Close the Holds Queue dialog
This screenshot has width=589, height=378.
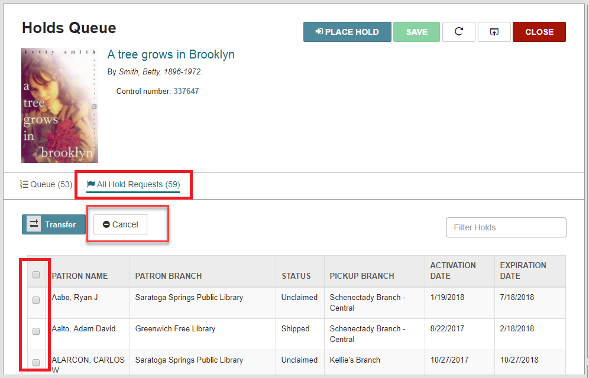click(x=539, y=32)
